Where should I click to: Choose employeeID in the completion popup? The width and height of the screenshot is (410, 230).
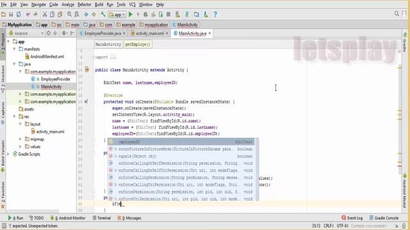pyautogui.click(x=181, y=142)
